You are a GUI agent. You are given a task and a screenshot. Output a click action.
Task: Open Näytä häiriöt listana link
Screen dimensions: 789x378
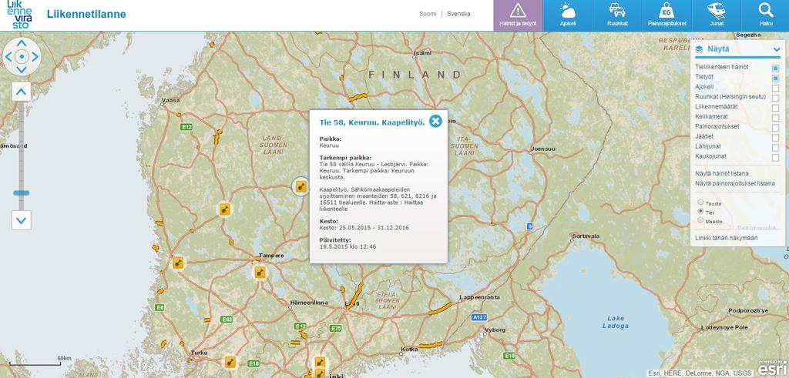(722, 173)
